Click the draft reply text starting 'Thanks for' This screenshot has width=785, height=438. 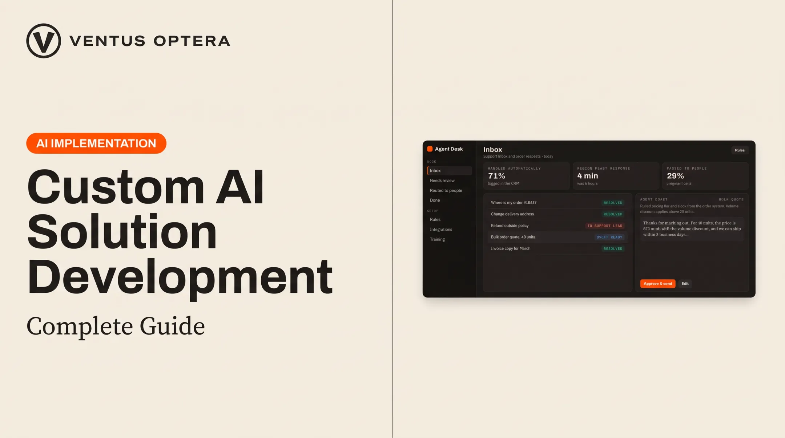tap(692, 229)
